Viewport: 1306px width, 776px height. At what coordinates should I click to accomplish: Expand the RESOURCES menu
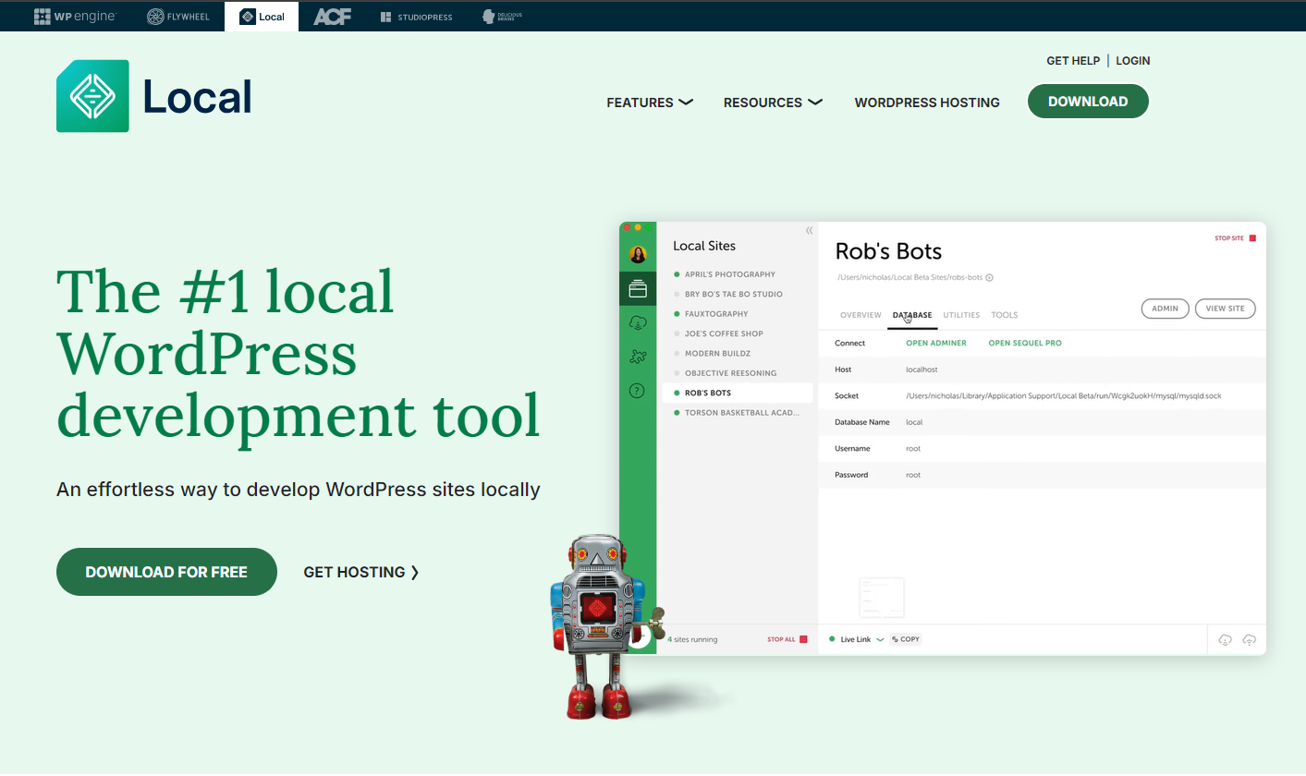[773, 103]
